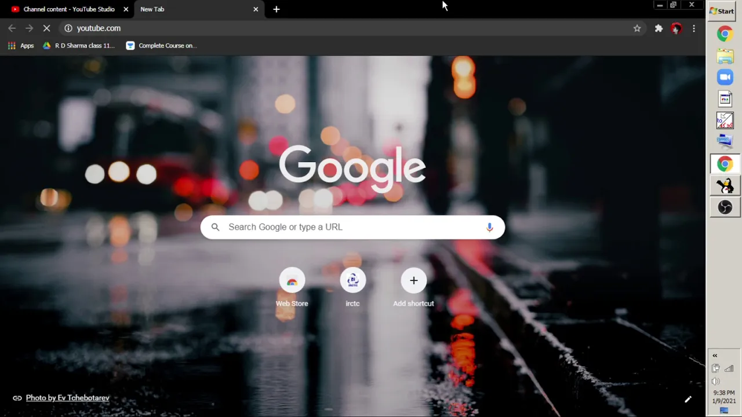Open Chrome three-dot menu
The width and height of the screenshot is (742, 417).
[x=694, y=28]
